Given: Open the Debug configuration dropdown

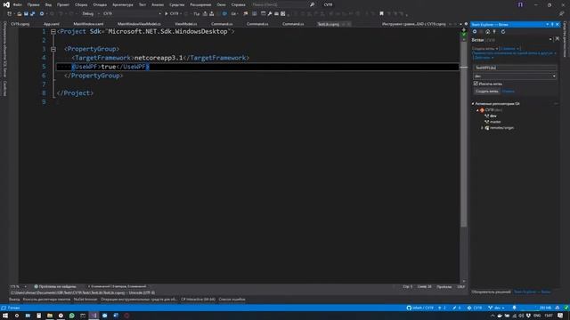Looking at the screenshot, I should [x=90, y=14].
